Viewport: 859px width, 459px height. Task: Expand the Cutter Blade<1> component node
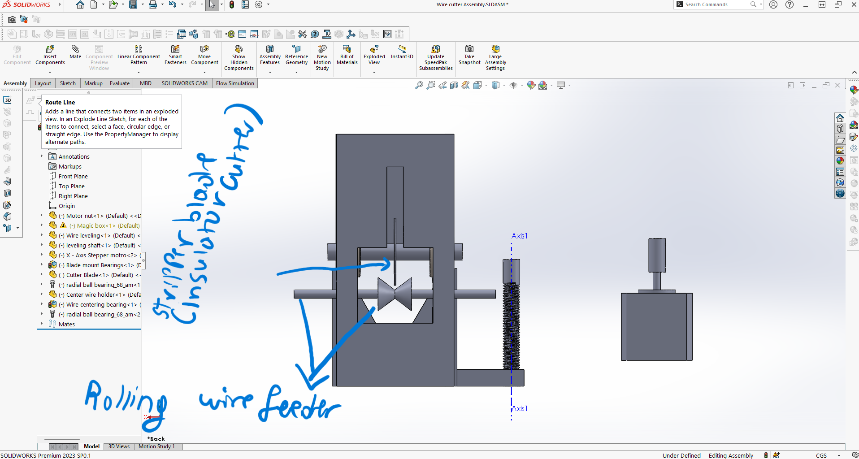pos(42,274)
